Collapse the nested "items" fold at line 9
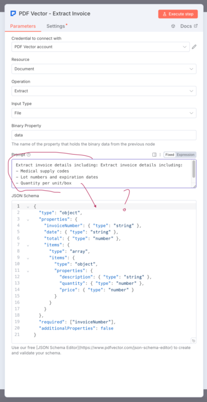207x402 pixels. click(28, 258)
